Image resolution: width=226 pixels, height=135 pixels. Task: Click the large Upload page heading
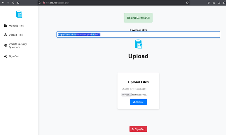[x=138, y=56]
